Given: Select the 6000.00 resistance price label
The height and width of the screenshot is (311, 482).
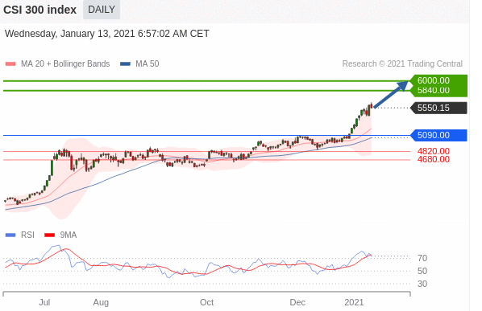Looking at the screenshot, I should (x=434, y=80).
